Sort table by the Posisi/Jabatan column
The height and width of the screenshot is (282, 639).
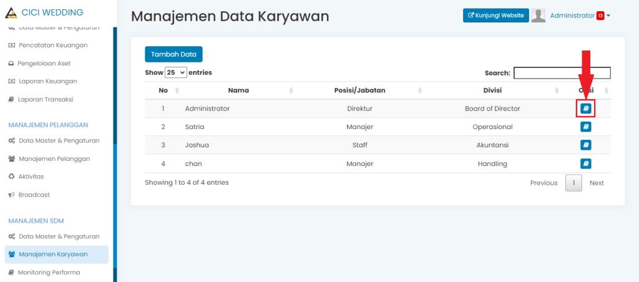click(x=359, y=90)
